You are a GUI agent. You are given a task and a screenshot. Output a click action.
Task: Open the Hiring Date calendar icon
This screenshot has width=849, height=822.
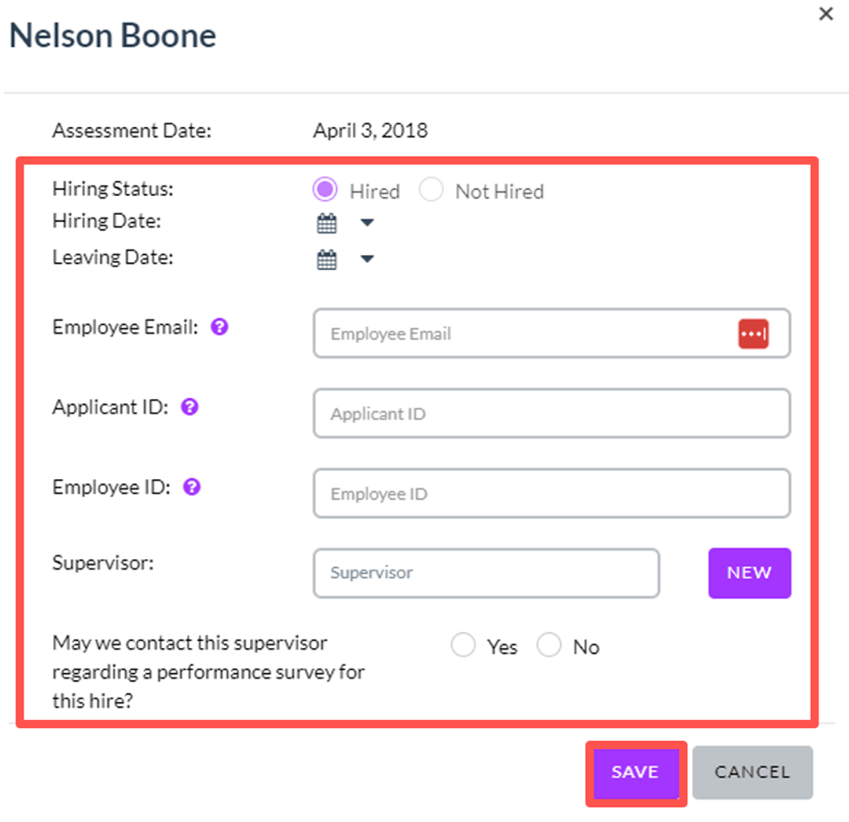[x=327, y=223]
